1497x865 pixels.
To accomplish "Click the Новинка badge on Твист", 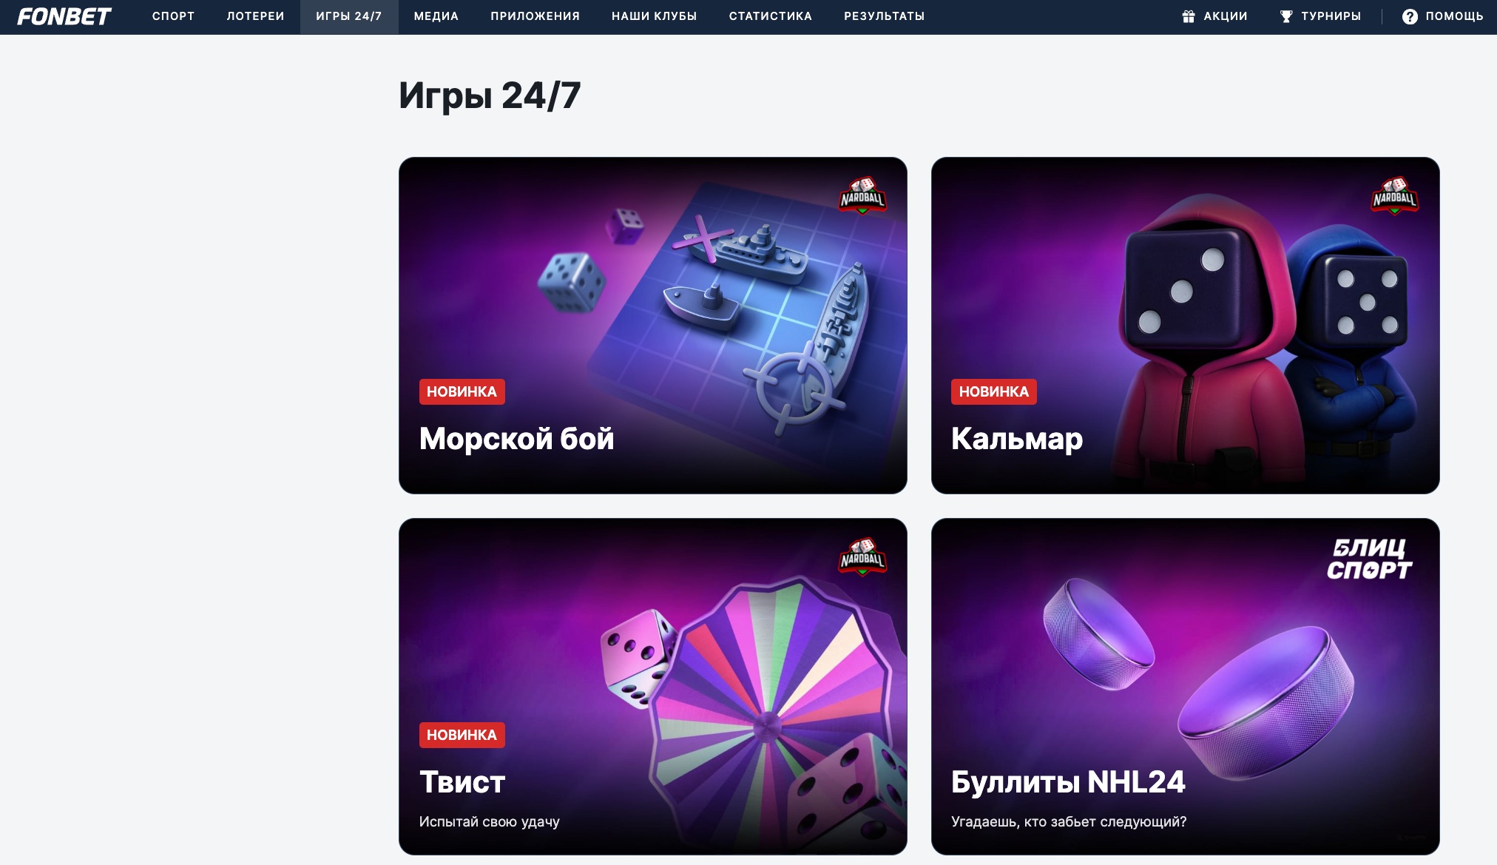I will [x=462, y=735].
